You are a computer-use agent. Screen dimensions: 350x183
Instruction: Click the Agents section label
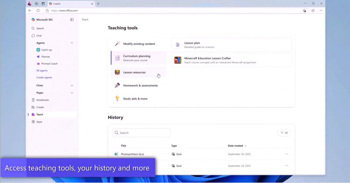tap(40, 43)
